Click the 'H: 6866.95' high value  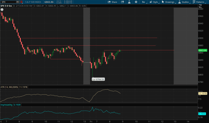click(x=51, y=6)
